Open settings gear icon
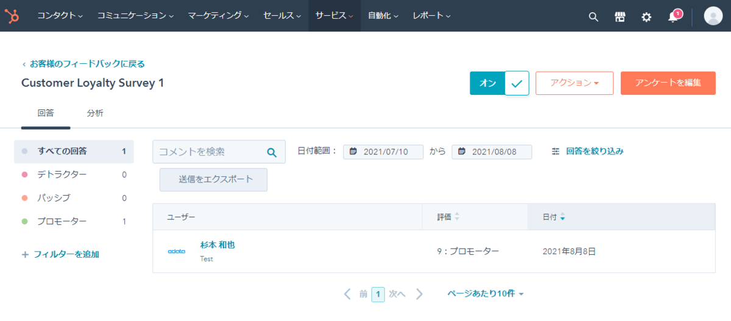Viewport: 731px width, 321px height. [x=646, y=17]
